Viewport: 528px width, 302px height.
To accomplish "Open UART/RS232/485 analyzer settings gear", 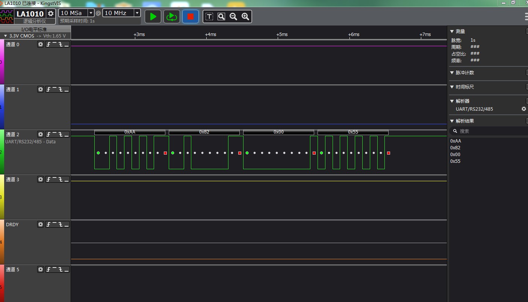I will (523, 109).
